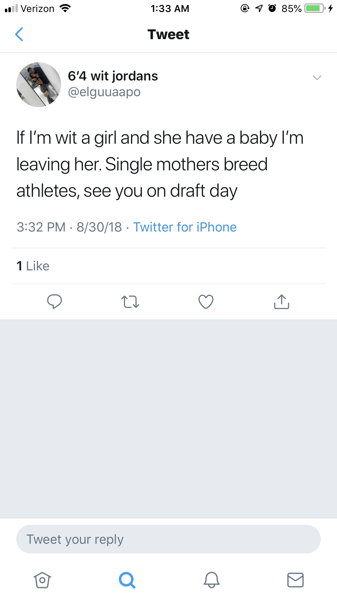This screenshot has height=600, width=337.
Task: Tap the alarm clock status icon
Action: pyautogui.click(x=272, y=8)
